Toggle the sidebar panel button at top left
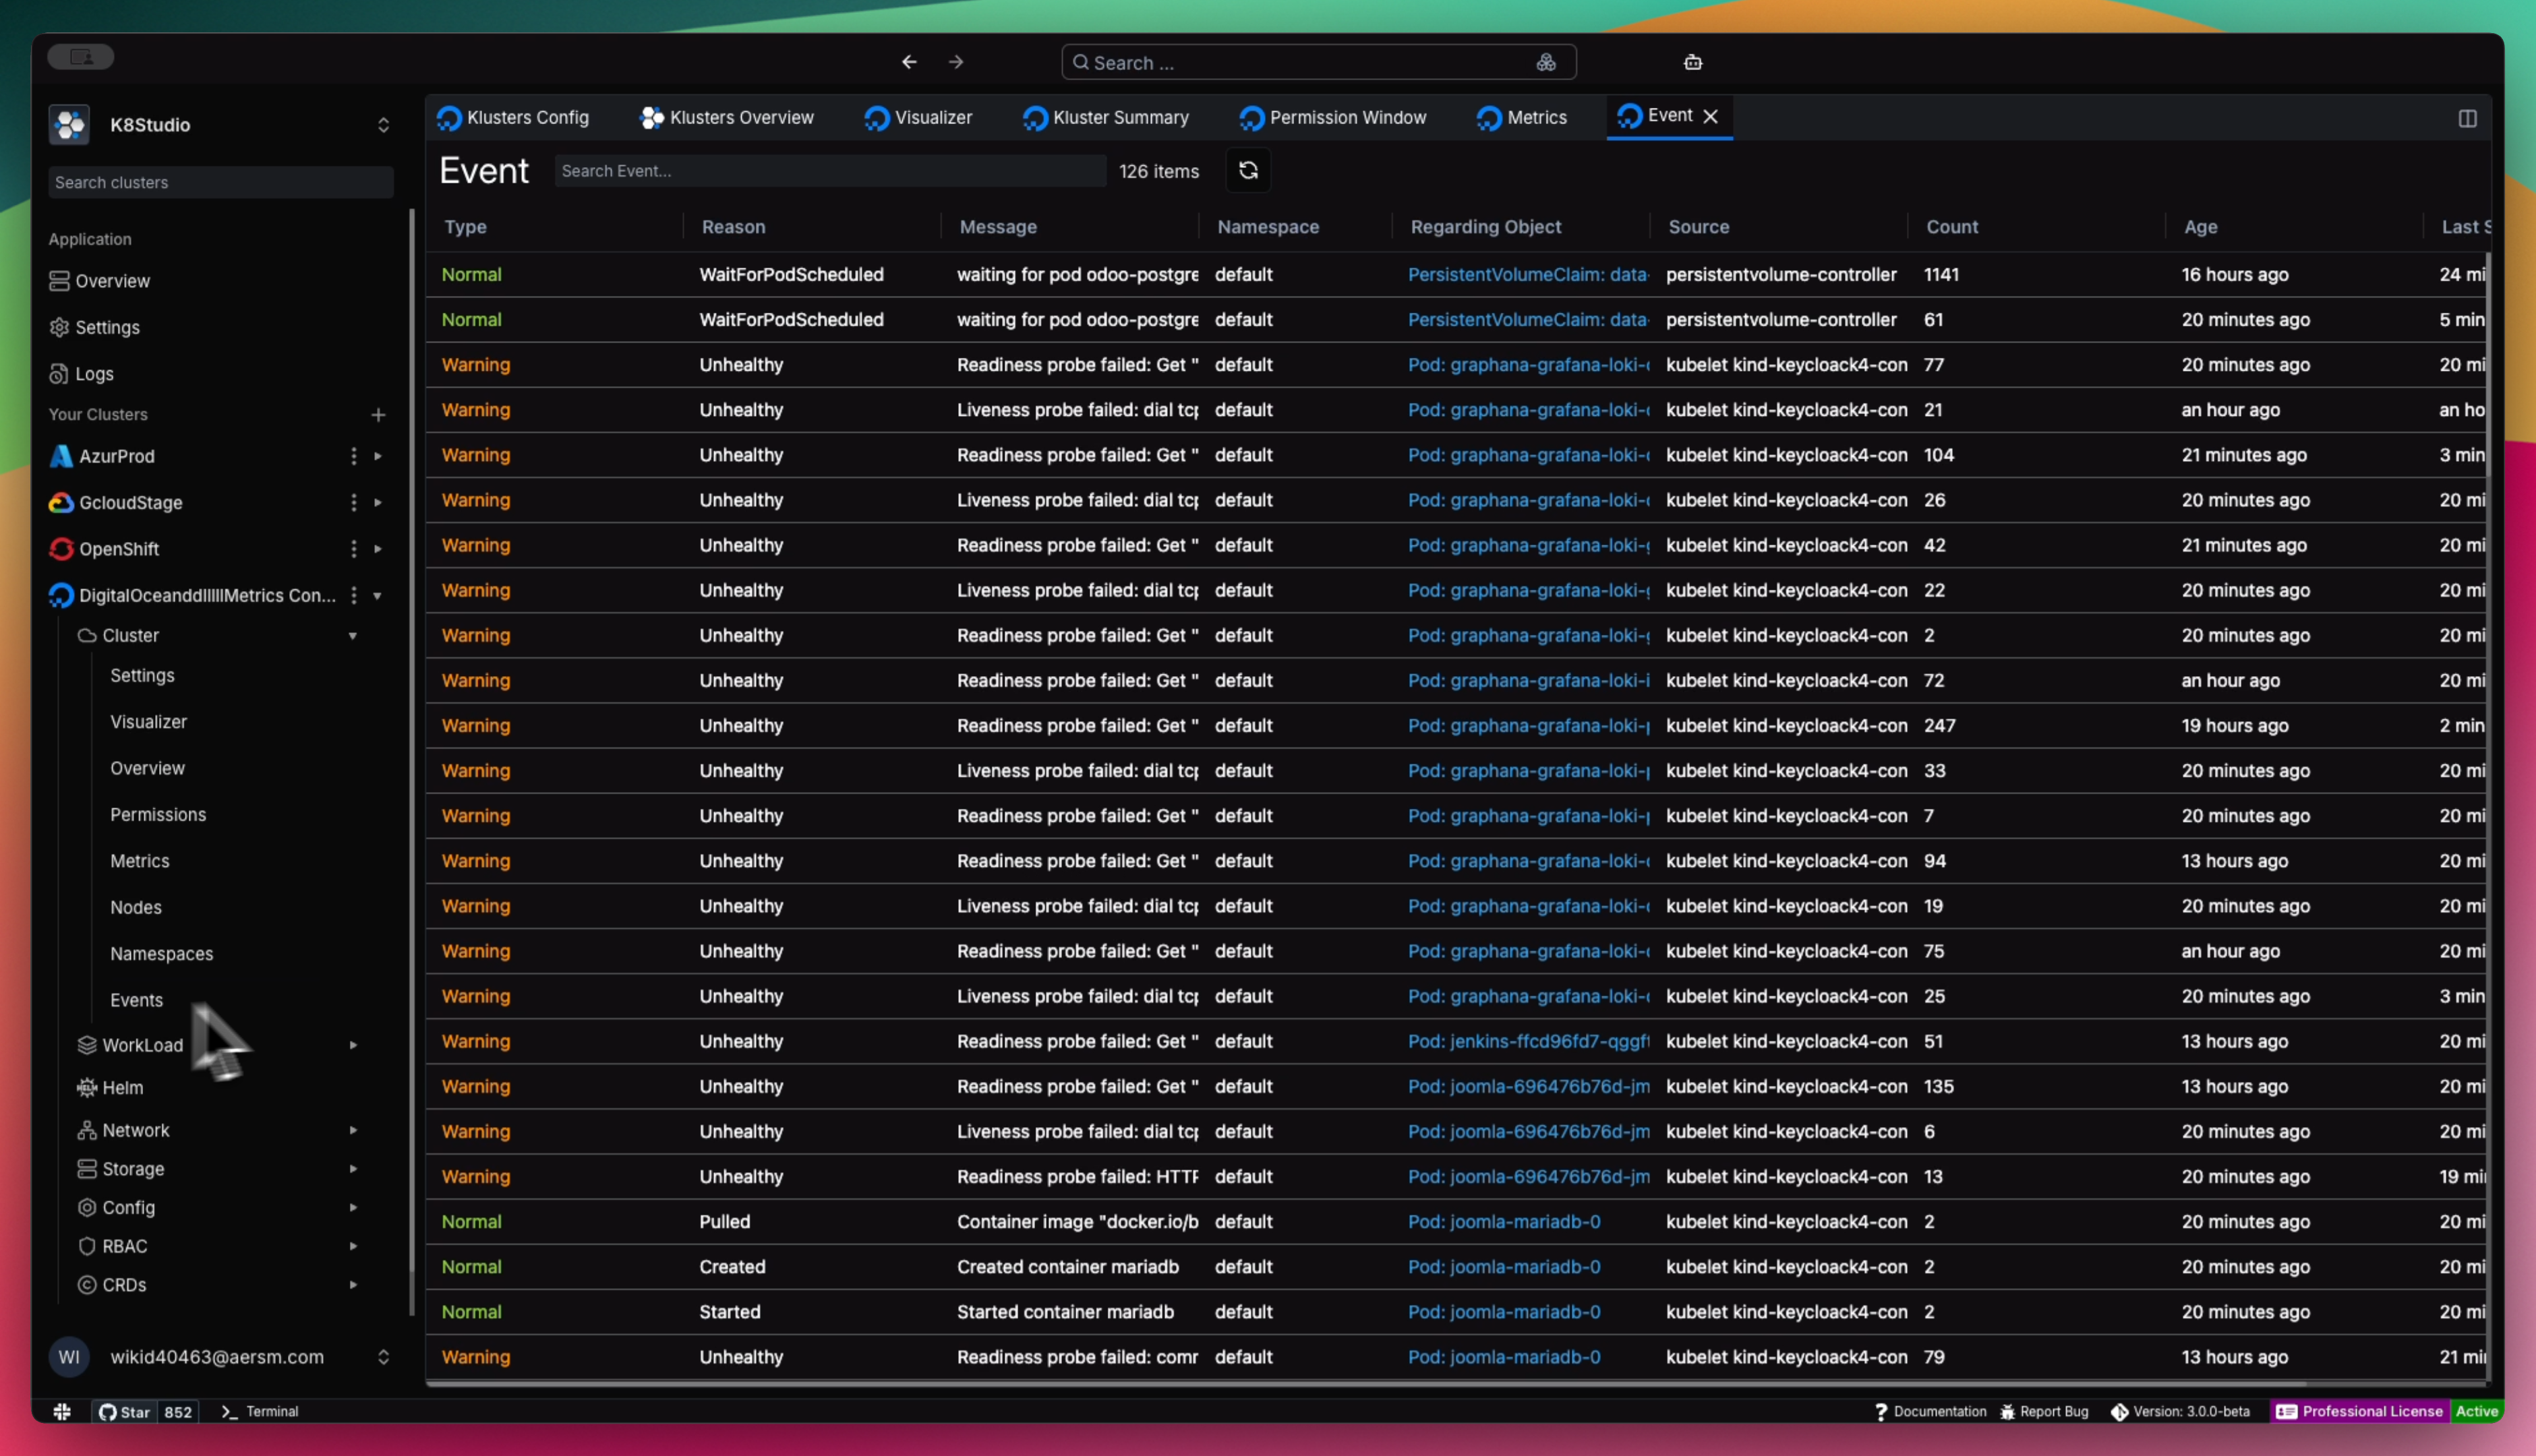This screenshot has height=1456, width=2536. coord(80,57)
